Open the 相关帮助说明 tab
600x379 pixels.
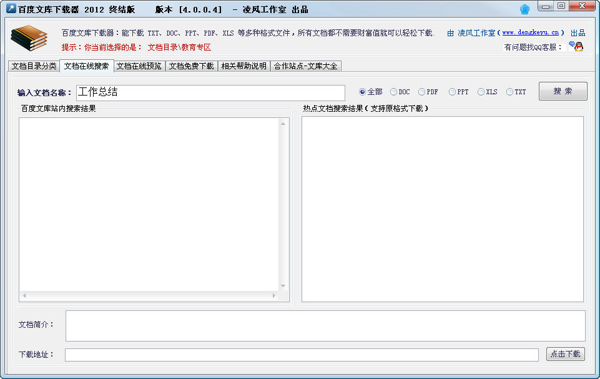[243, 66]
